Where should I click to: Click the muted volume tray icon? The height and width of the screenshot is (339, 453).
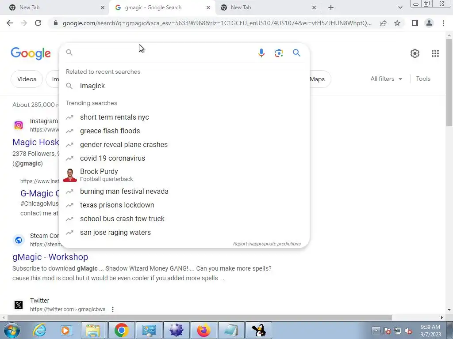pos(408,331)
